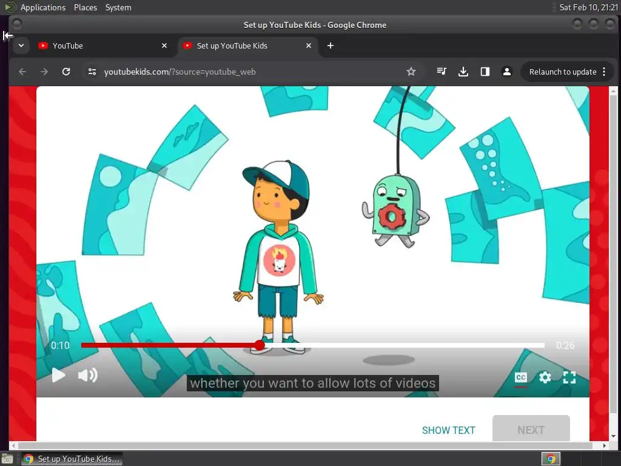Select Set up YouTube Kids taskbar item
621x466 pixels.
72,459
